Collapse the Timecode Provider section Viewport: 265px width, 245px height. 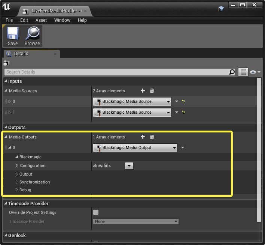6,203
